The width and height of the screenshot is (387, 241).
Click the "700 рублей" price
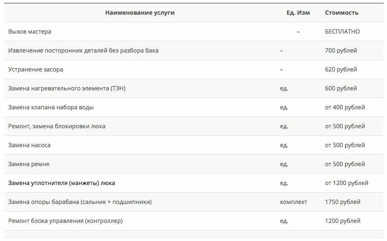coord(341,50)
